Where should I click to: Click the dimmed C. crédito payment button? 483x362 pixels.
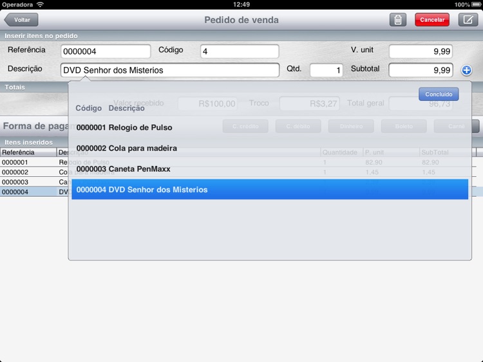pos(245,126)
